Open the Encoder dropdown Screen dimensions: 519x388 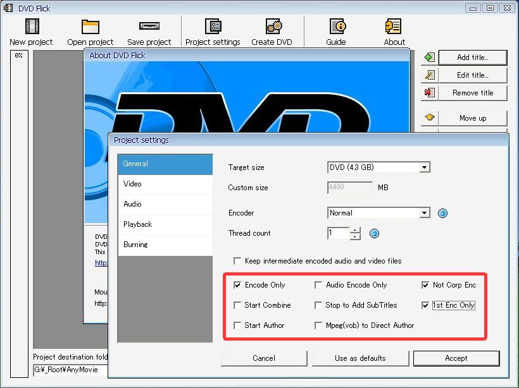(x=424, y=213)
